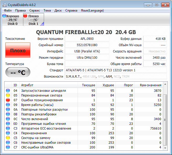Select the Аппаратное ECC-восстановление row

coord(84,128)
